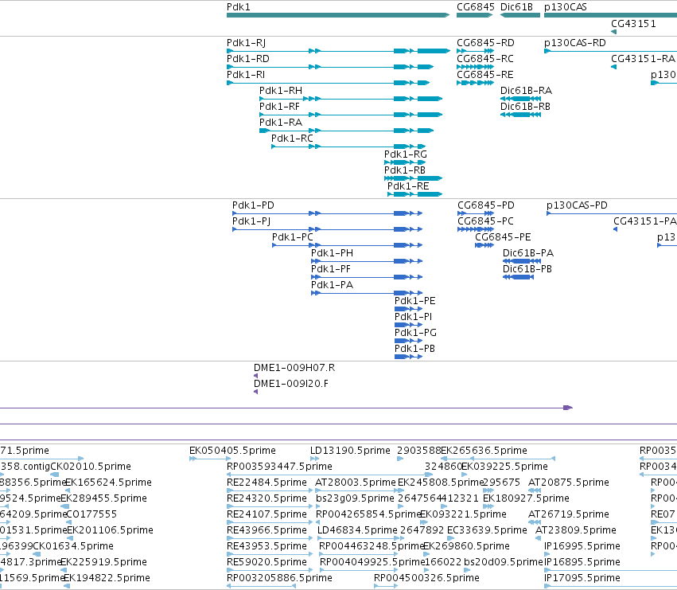The height and width of the screenshot is (590, 677).
Task: Select the Pdk1 gene bar
Action: coord(338,15)
